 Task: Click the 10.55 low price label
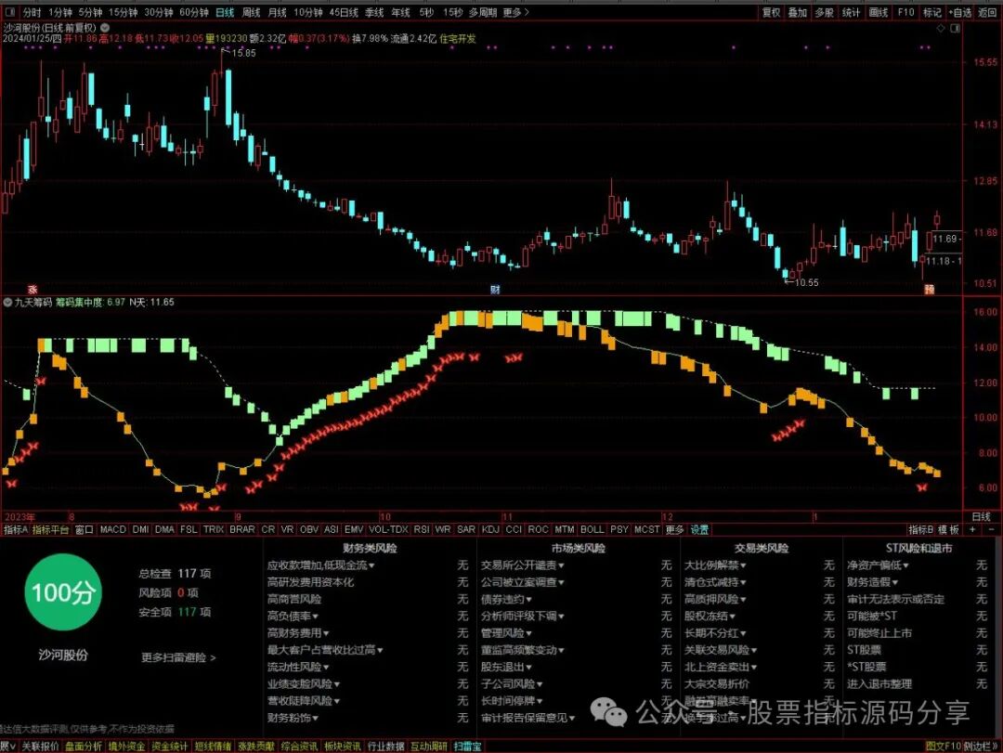(807, 282)
